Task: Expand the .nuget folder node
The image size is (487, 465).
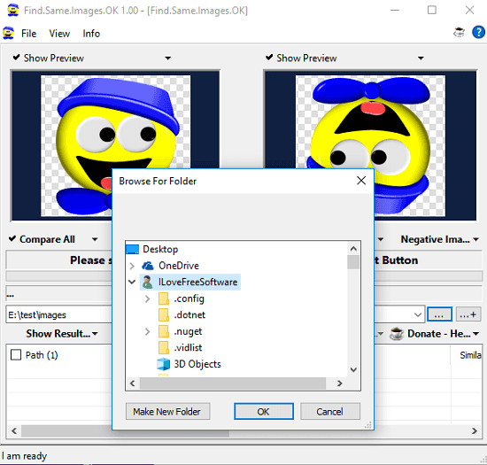Action: tap(148, 332)
